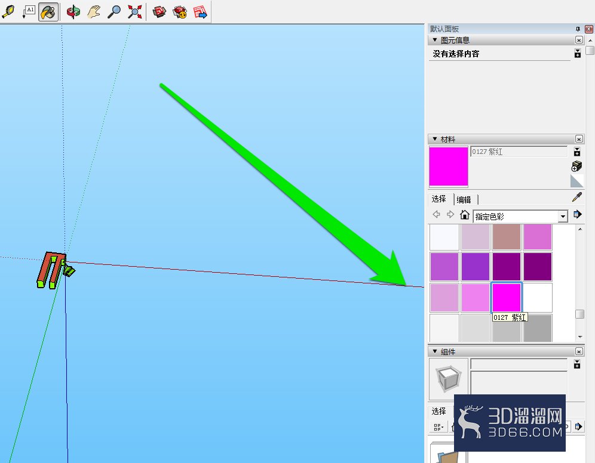Viewport: 595px width, 463px height.
Task: Go forward in materials browser
Action: click(450, 214)
